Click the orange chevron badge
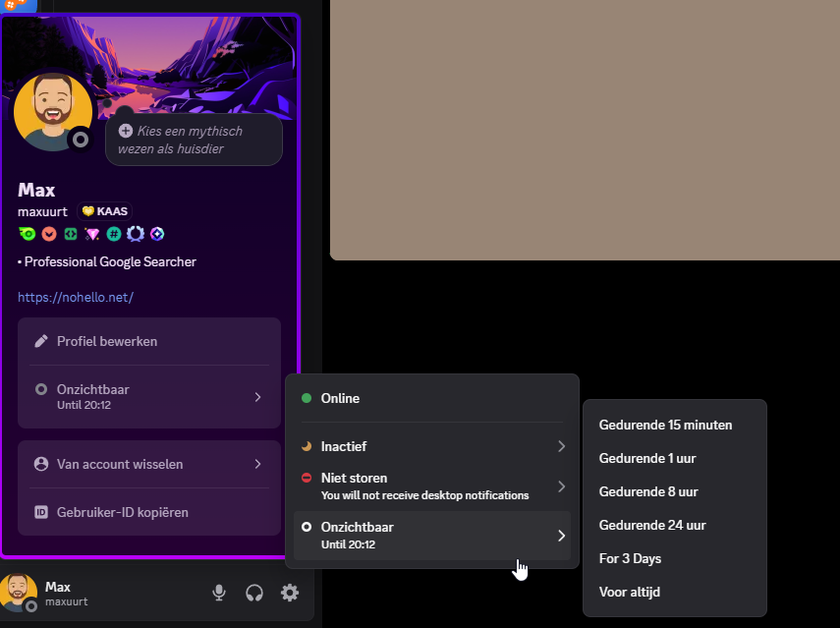This screenshot has height=628, width=840. tap(49, 234)
